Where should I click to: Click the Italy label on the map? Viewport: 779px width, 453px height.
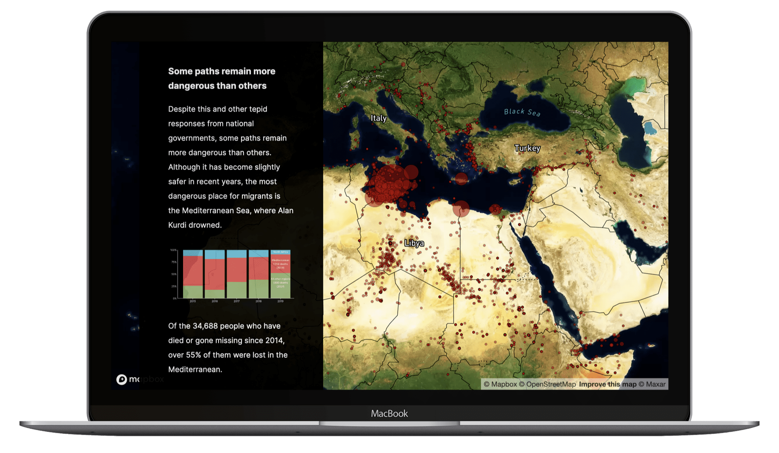click(x=379, y=118)
